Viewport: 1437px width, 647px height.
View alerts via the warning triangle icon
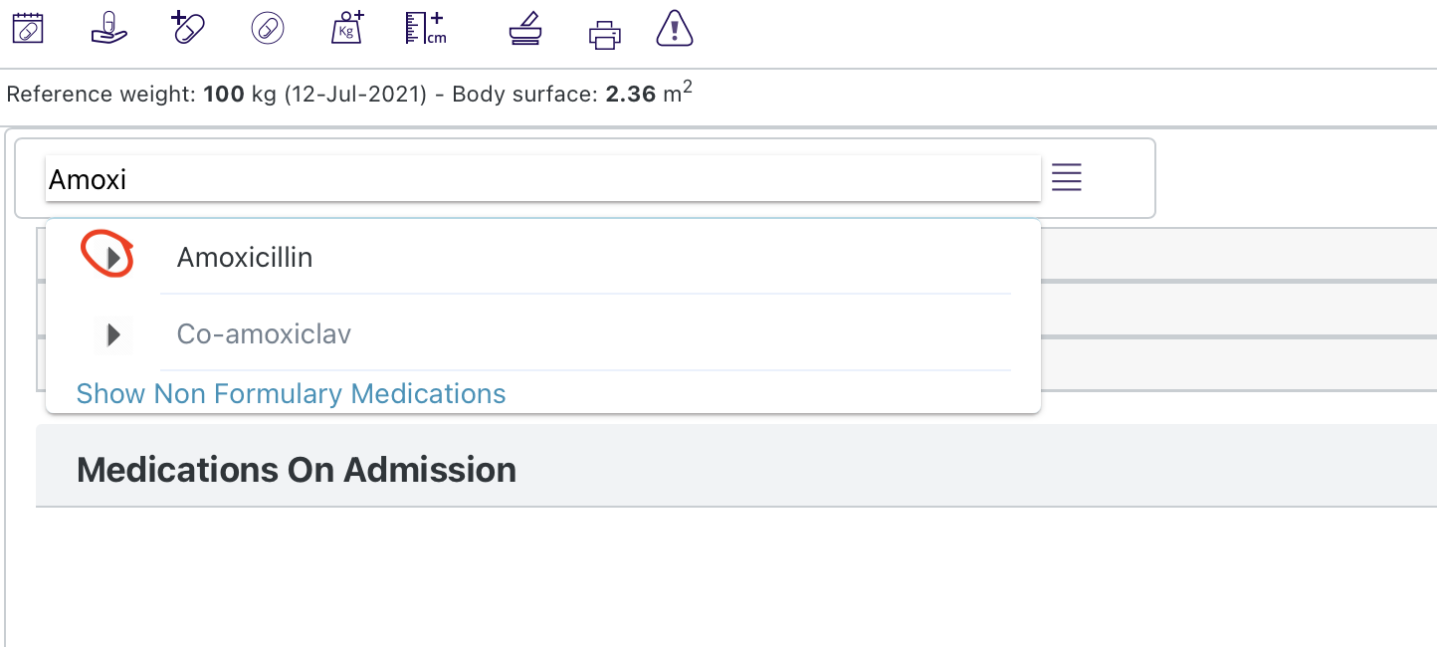[x=675, y=28]
